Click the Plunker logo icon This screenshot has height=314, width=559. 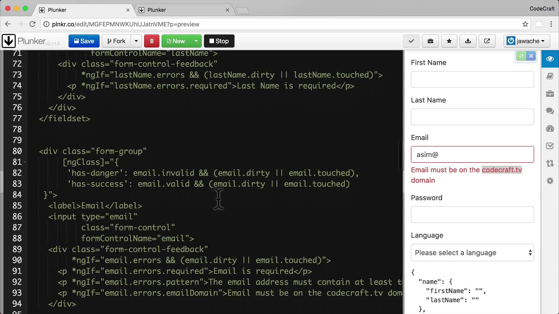[x=9, y=41]
